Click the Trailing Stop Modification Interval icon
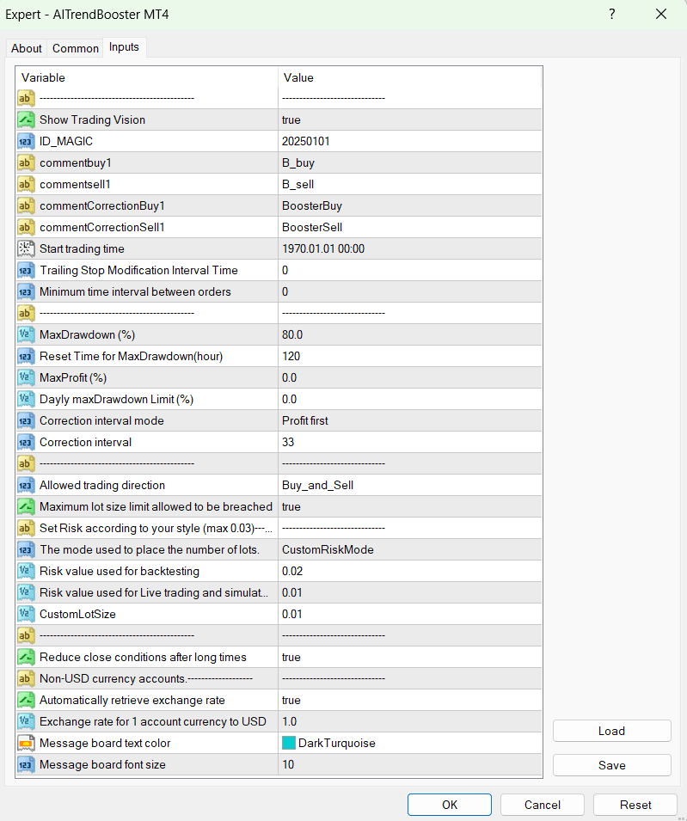687x821 pixels. click(26, 270)
